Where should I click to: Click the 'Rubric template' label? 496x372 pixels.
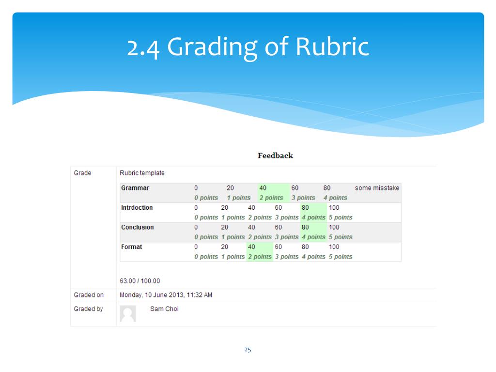click(x=142, y=173)
